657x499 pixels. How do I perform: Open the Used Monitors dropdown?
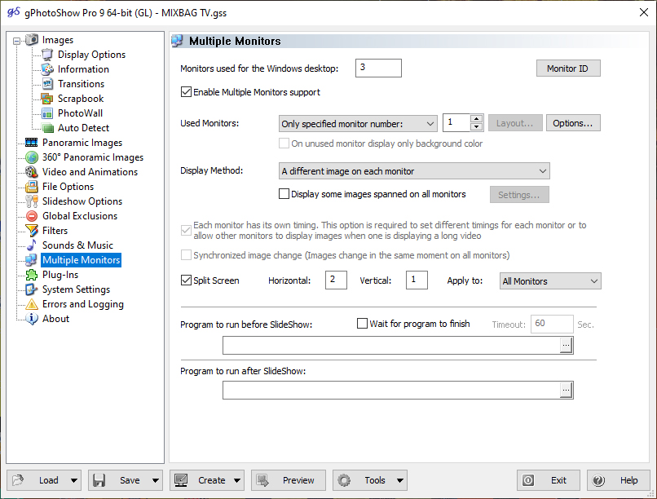pos(358,124)
